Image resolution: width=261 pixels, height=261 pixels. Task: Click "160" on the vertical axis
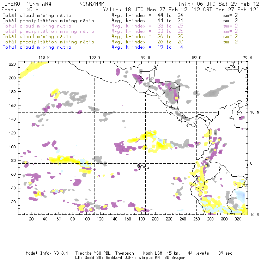(12, 105)
